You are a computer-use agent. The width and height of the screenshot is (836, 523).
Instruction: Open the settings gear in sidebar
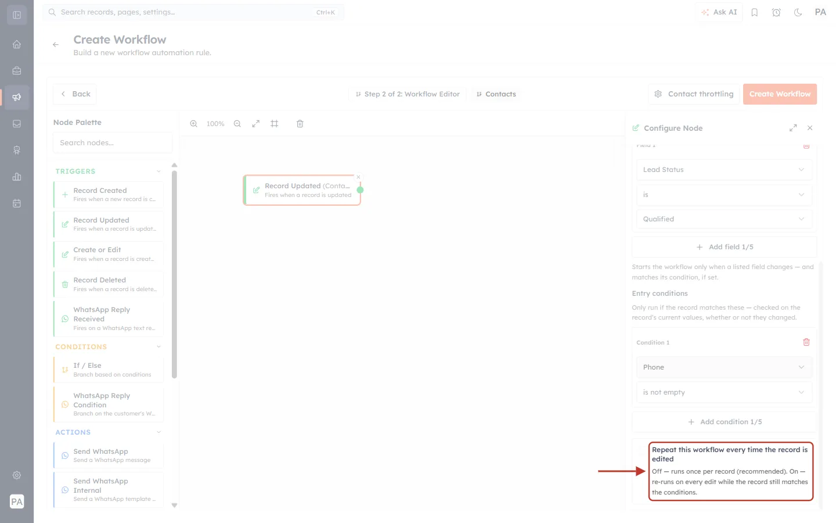(17, 475)
